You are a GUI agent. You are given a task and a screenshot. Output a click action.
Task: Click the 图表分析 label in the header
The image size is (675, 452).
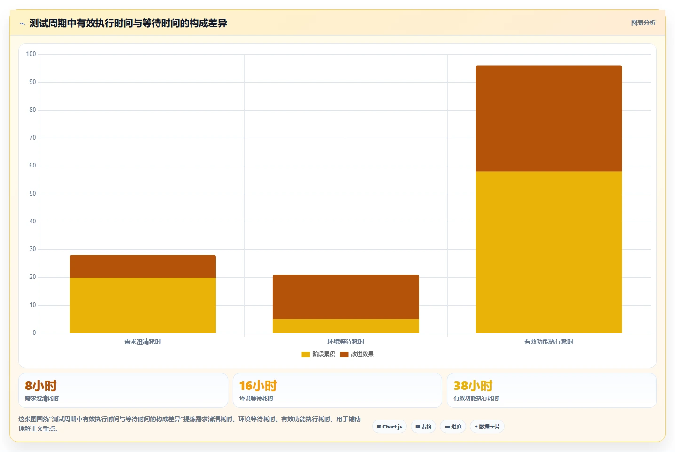point(643,23)
